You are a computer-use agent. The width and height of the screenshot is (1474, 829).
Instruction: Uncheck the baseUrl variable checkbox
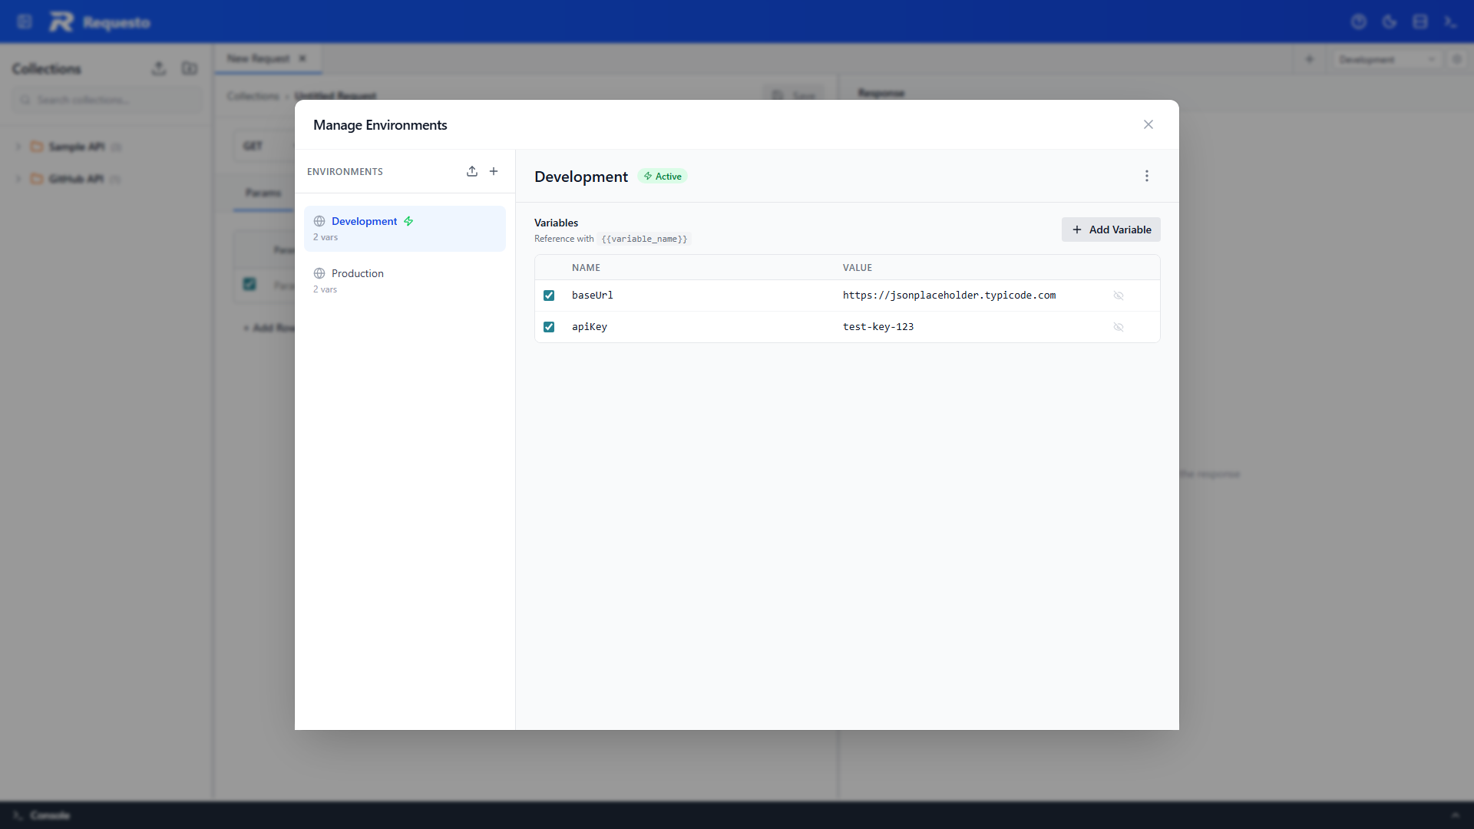pyautogui.click(x=550, y=296)
